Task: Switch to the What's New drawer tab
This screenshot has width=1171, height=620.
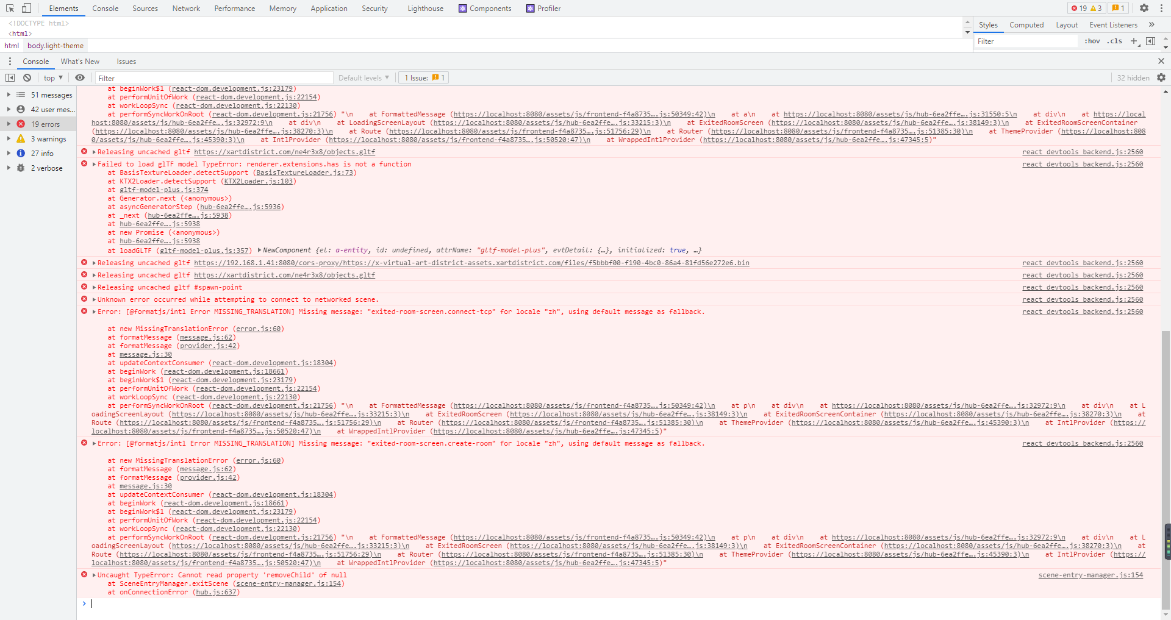Action: 80,61
